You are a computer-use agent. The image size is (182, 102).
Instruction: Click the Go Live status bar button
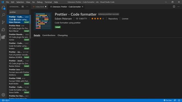(x=167, y=100)
